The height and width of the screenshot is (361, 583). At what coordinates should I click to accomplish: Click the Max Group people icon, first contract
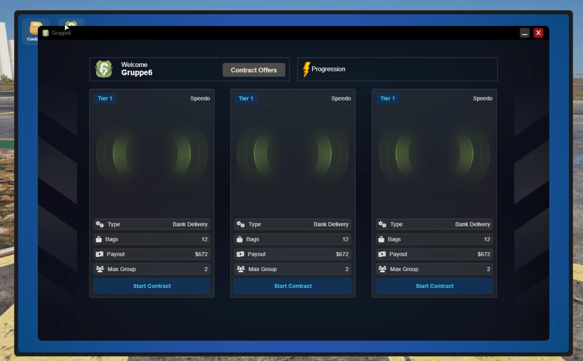[99, 269]
